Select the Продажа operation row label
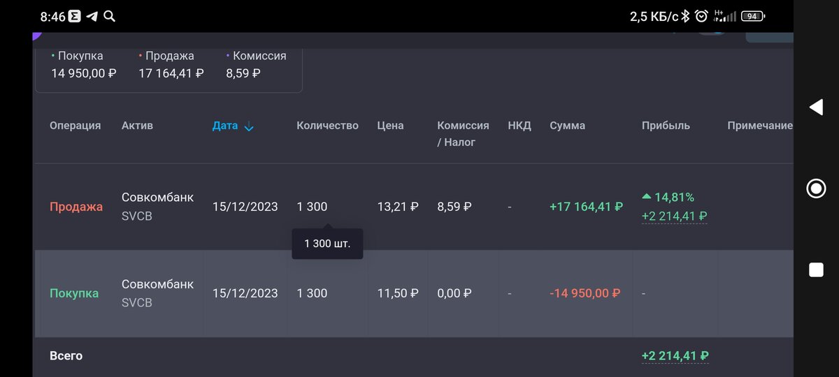The image size is (839, 377). (76, 207)
